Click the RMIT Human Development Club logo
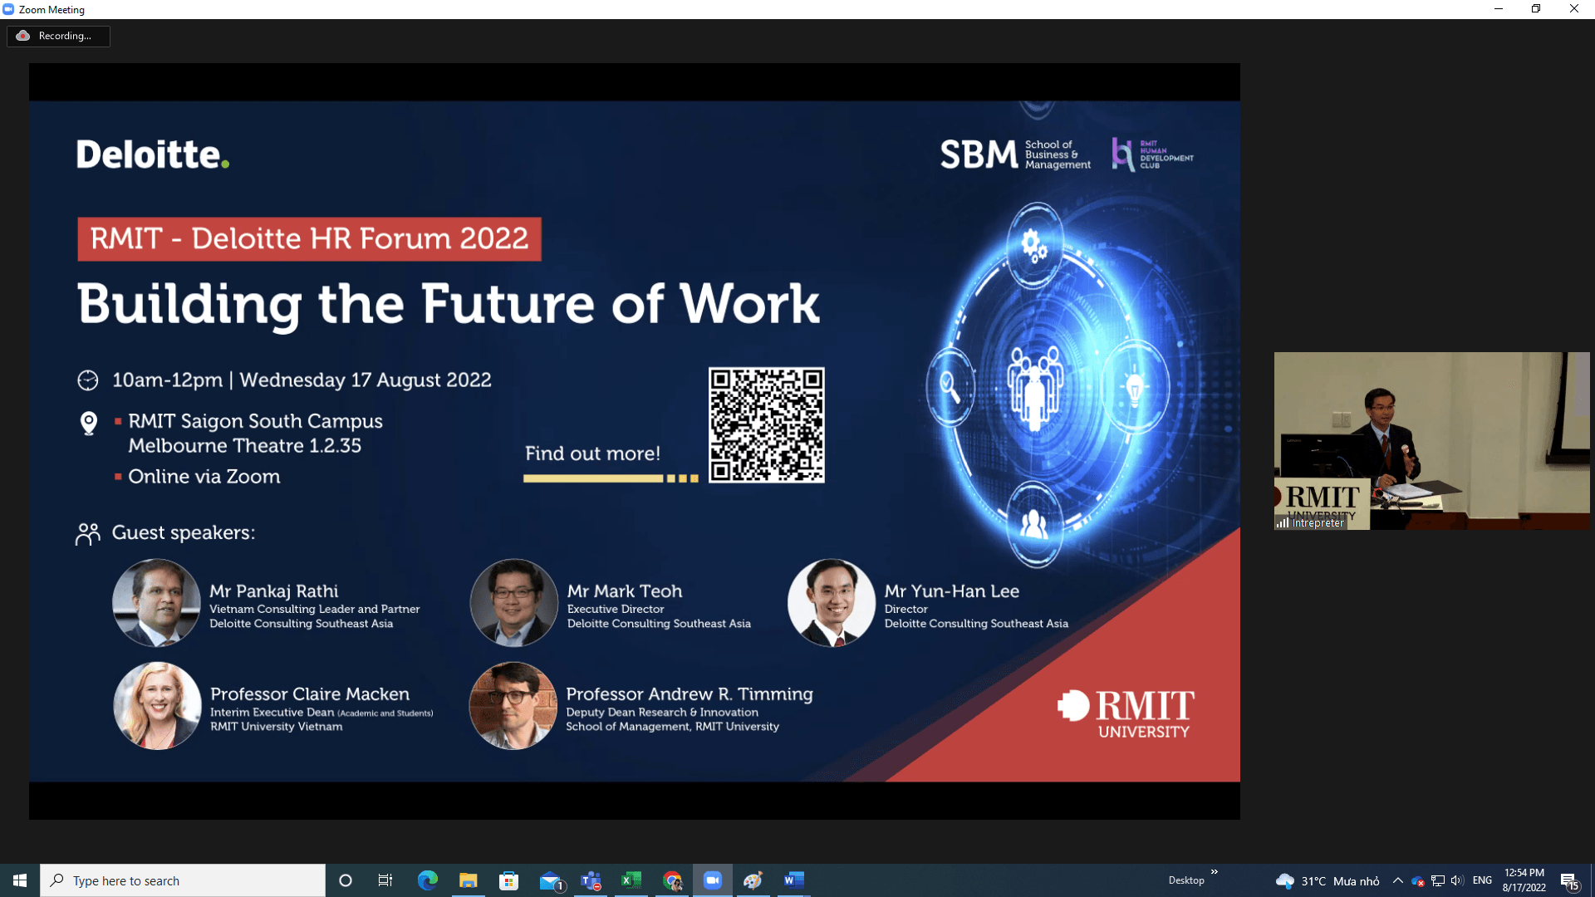 (x=1153, y=154)
